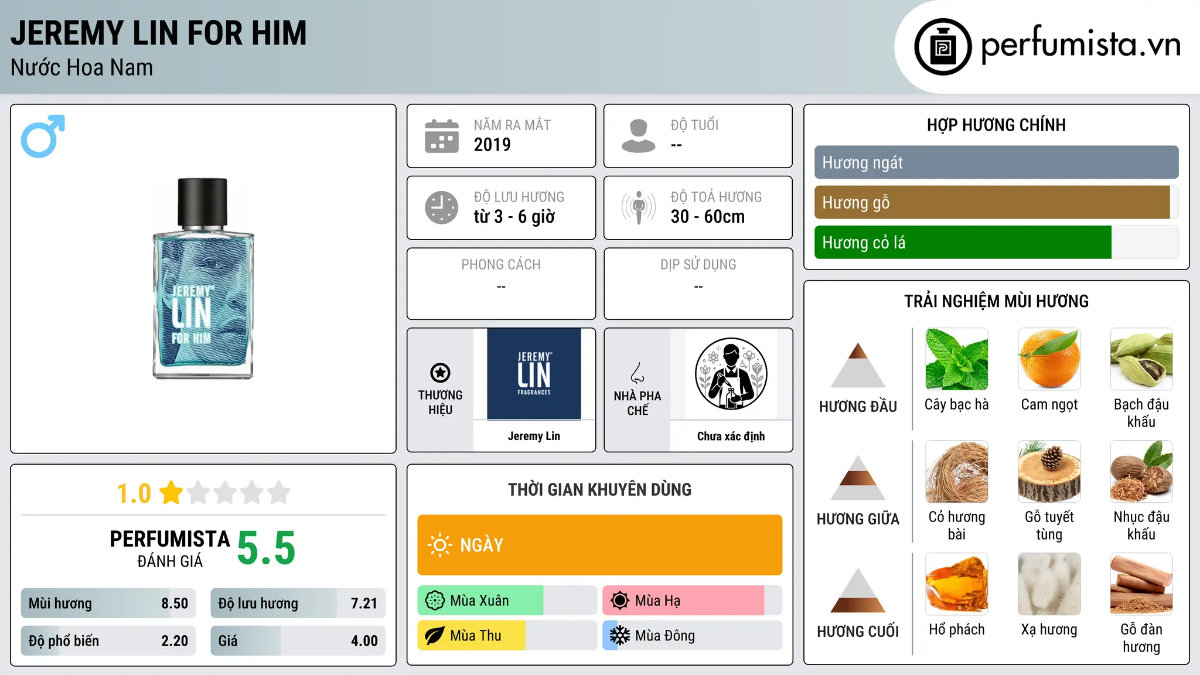The height and width of the screenshot is (675, 1200).
Task: Click the Mùa Đông season bar
Action: [693, 636]
